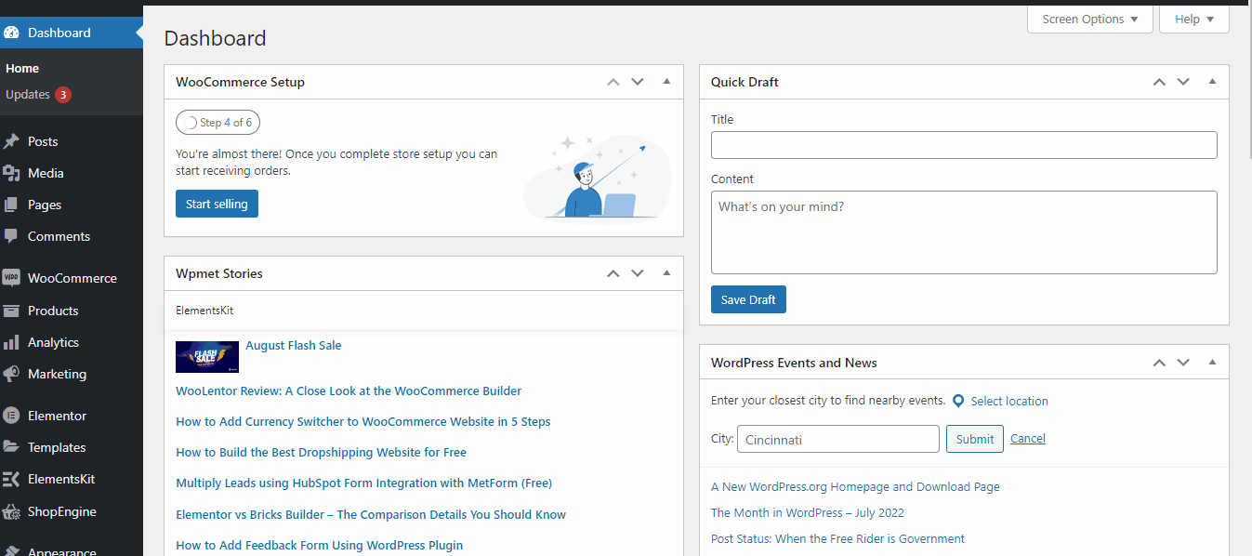Click the location pin icon
1252x556 pixels.
click(x=958, y=401)
